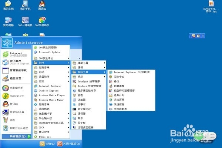
Task: Launch Internet Explorer (无加载项)
Action: click(x=131, y=72)
